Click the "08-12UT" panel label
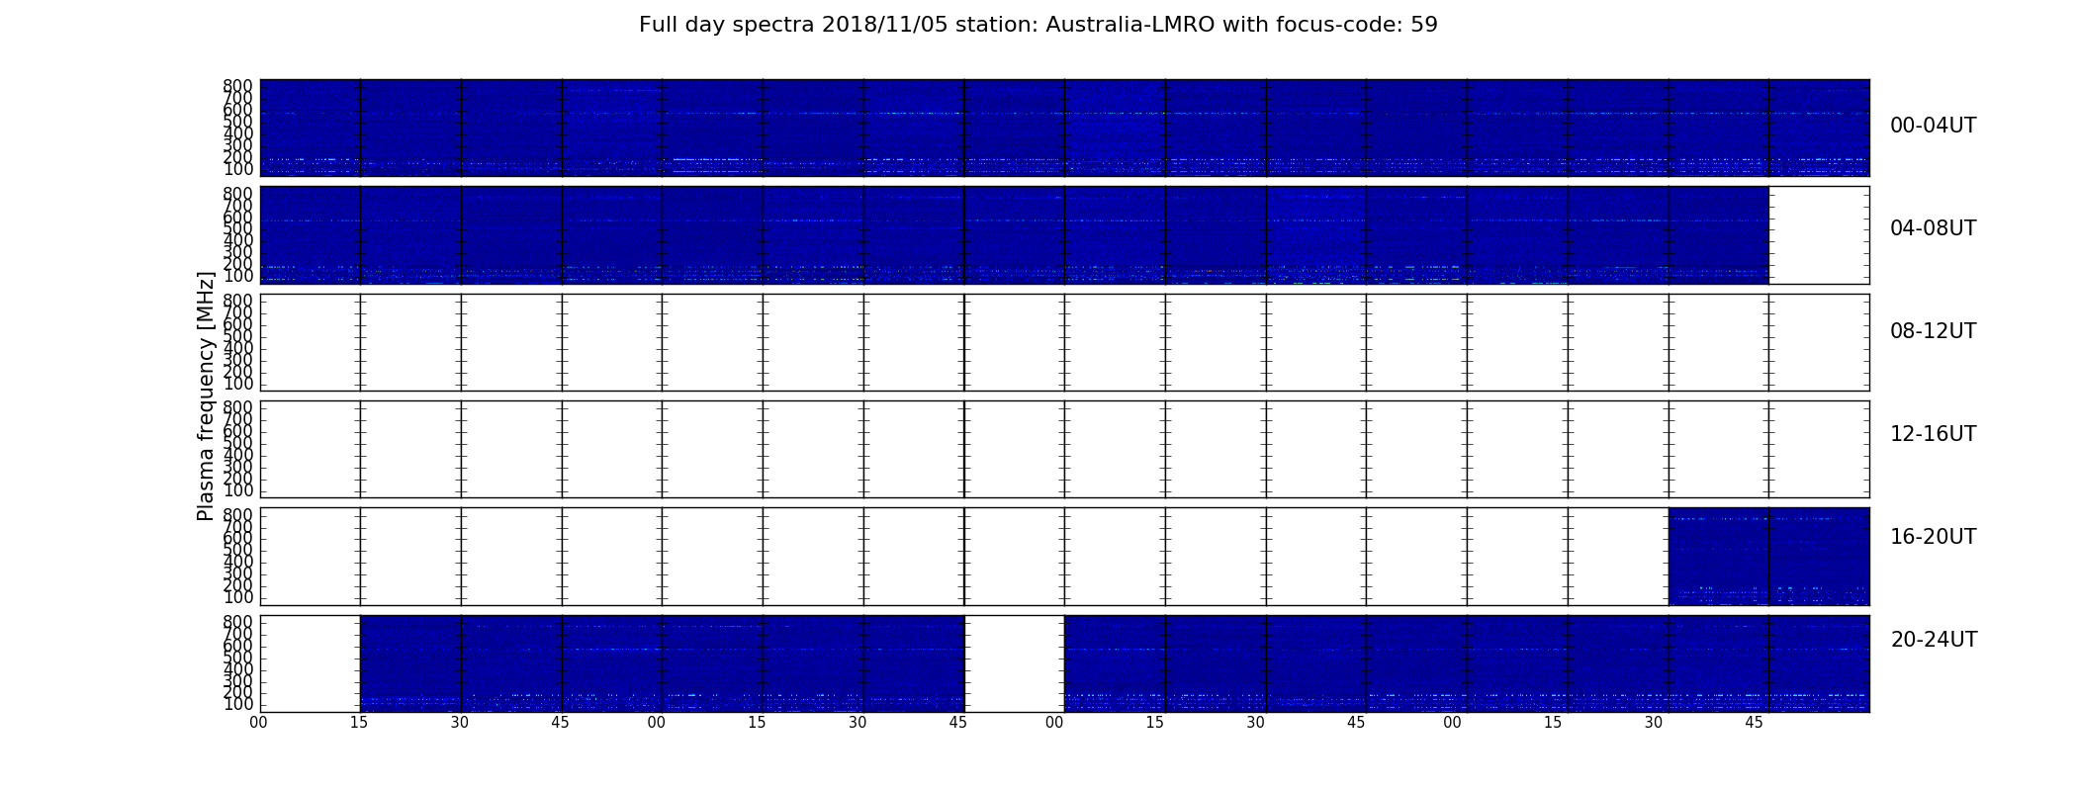The height and width of the screenshot is (791, 2077). (1934, 331)
